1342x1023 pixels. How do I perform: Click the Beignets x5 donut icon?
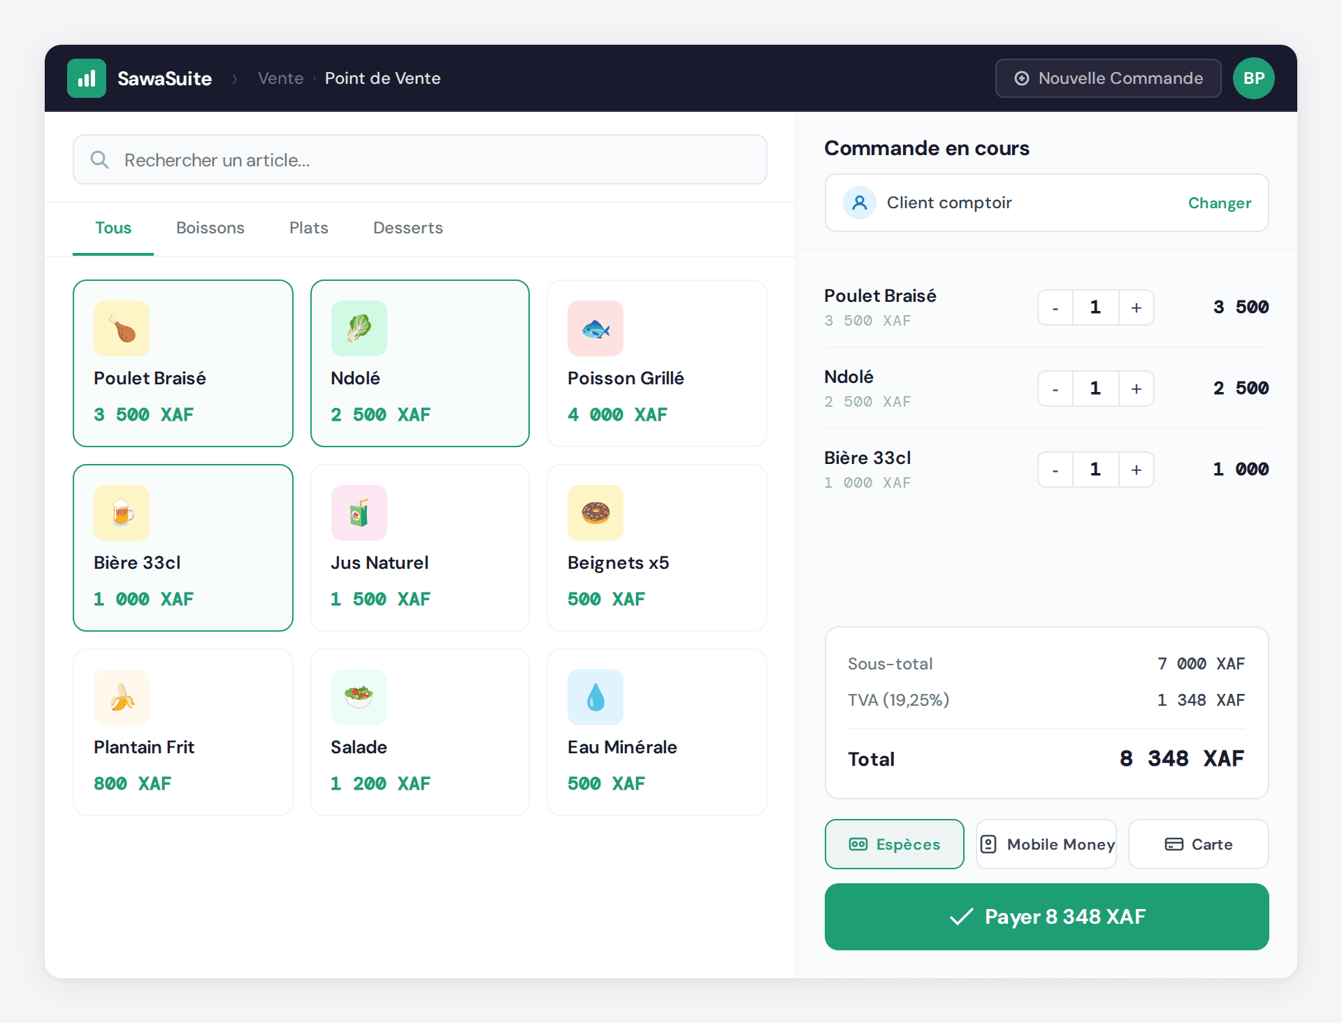point(596,513)
